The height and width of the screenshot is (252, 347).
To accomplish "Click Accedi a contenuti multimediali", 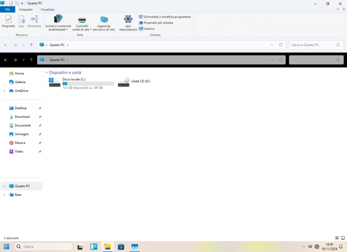I will click(x=58, y=23).
